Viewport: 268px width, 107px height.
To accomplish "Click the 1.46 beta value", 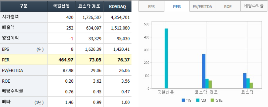I will pyautogui.click(x=69, y=102).
